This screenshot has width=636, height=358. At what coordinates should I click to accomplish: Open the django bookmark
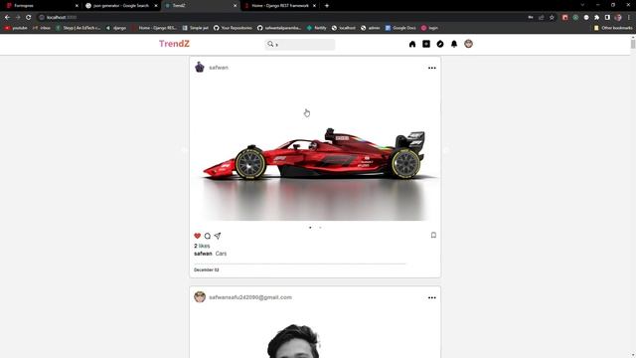[x=116, y=28]
